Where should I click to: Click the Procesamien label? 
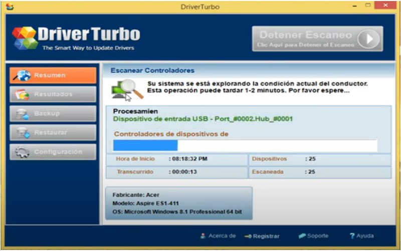[x=135, y=111]
